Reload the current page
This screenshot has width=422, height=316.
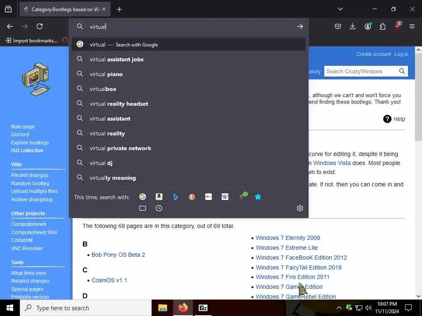pyautogui.click(x=40, y=26)
